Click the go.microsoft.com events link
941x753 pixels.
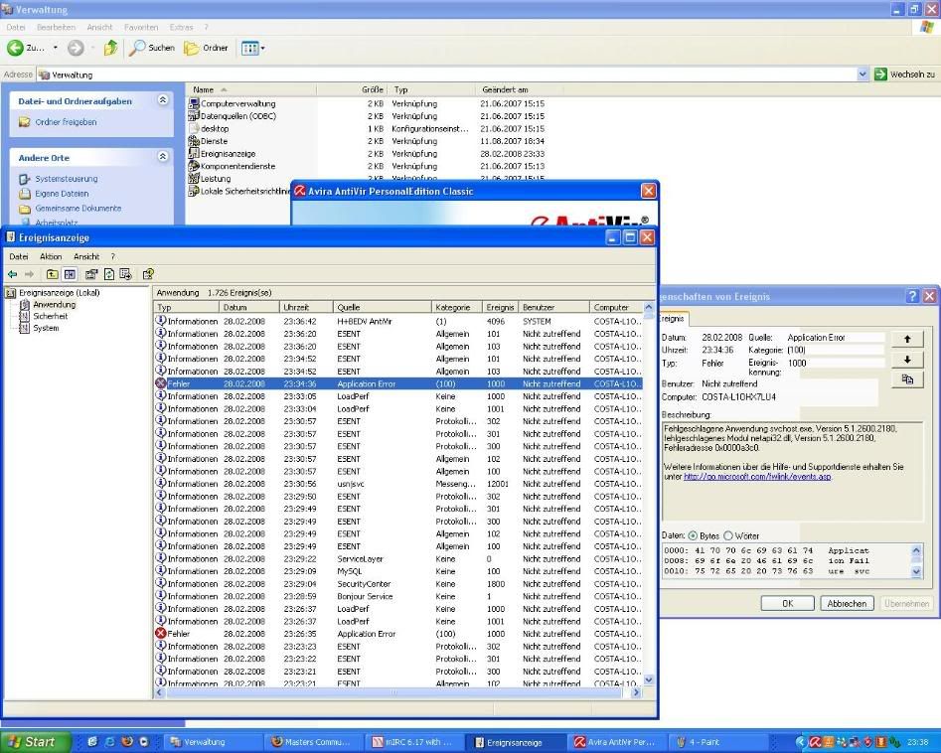click(x=757, y=477)
